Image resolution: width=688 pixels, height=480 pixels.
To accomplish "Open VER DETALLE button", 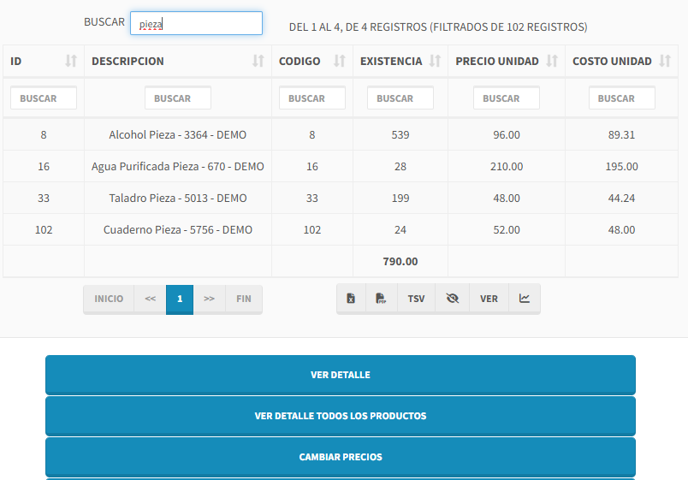I will click(341, 375).
